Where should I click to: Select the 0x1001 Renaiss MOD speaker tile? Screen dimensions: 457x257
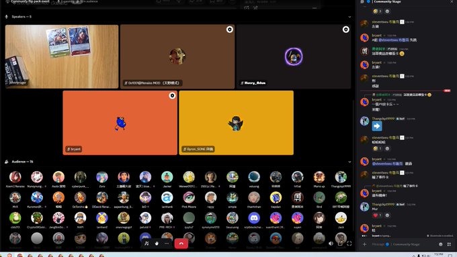click(x=177, y=56)
